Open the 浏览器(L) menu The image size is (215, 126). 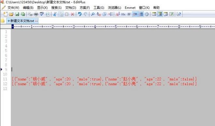point(115,8)
